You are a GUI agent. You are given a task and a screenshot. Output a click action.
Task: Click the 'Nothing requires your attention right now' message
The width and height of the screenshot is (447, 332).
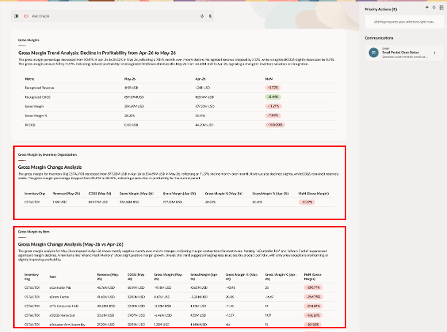click(405, 22)
